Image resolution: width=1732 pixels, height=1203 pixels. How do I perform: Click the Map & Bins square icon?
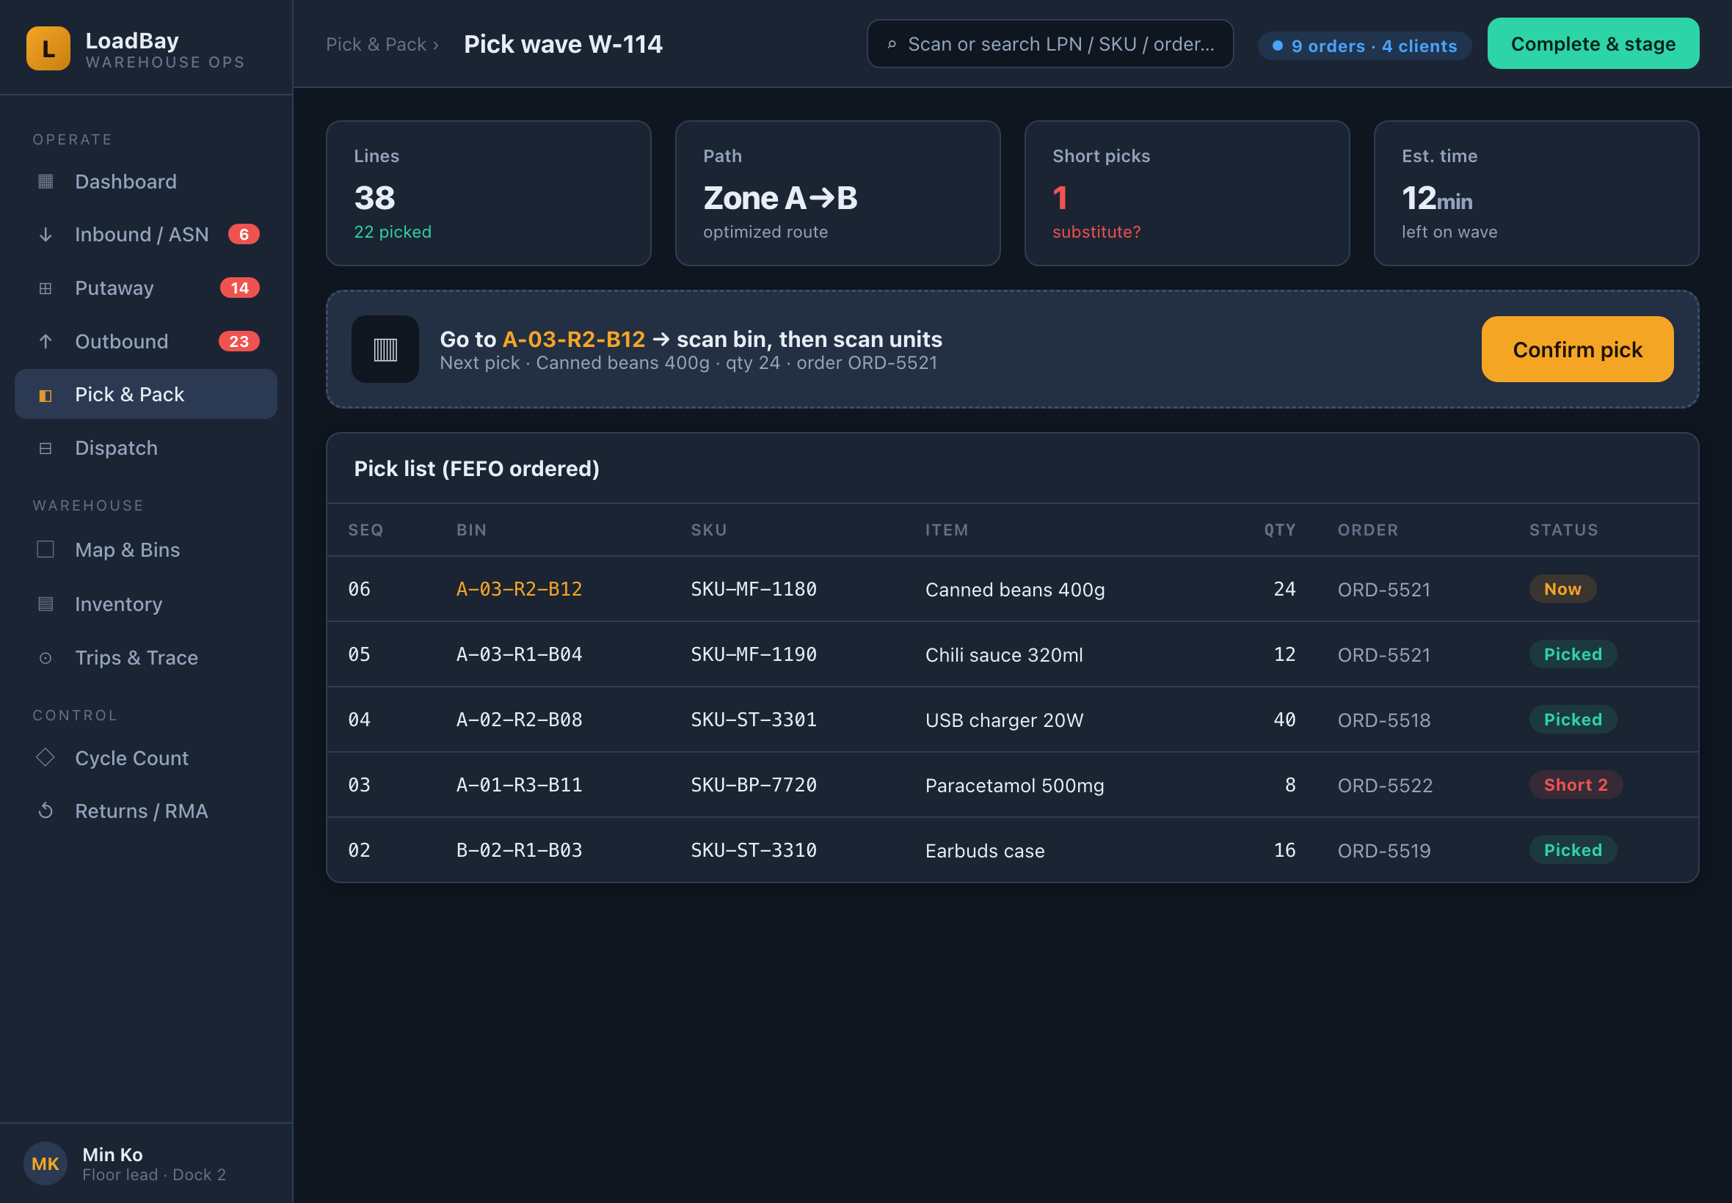pos(46,549)
